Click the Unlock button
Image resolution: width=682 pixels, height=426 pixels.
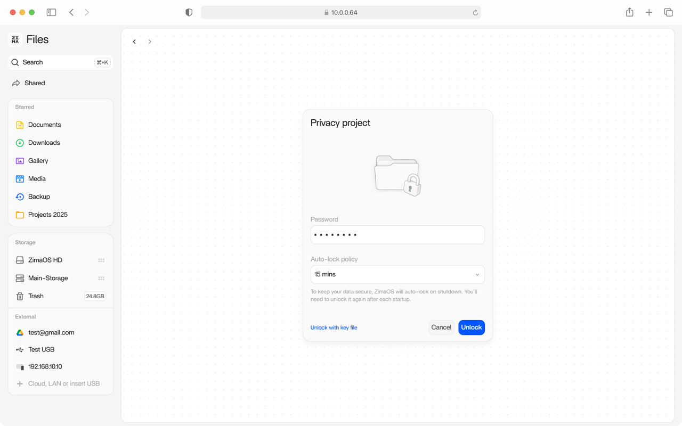pos(471,327)
